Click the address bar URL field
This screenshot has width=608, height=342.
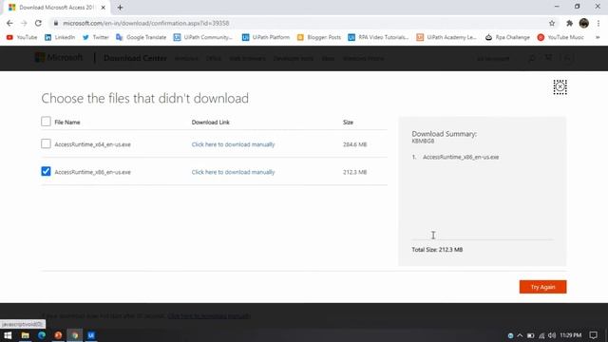pyautogui.click(x=298, y=23)
